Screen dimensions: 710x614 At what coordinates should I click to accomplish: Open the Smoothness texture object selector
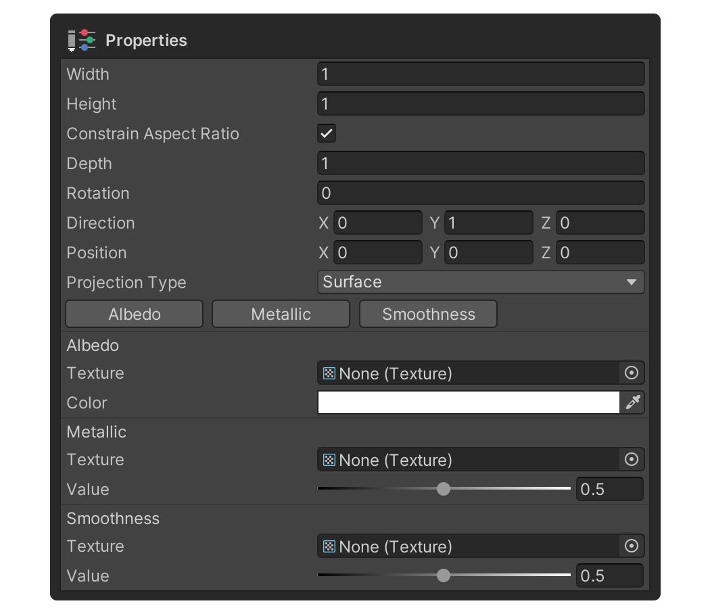(632, 546)
